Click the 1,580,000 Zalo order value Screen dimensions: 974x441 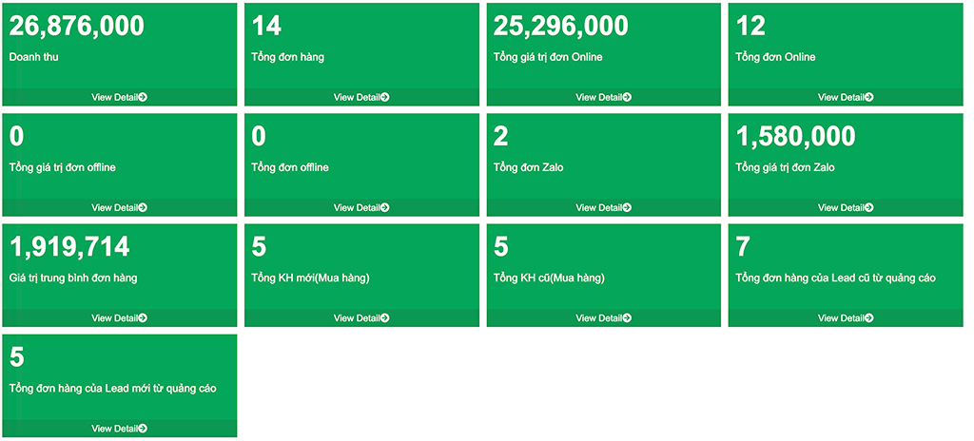tap(796, 138)
